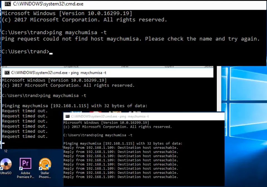
Task: Click 'Pinging maychumisa [192.168.1.115]' line in middle window
Action: pyautogui.click(x=74, y=106)
